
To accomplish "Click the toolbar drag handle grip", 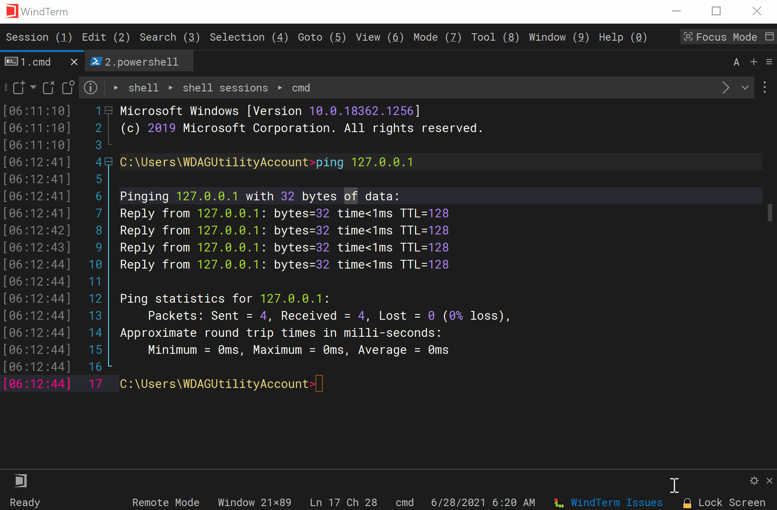I will (6, 87).
